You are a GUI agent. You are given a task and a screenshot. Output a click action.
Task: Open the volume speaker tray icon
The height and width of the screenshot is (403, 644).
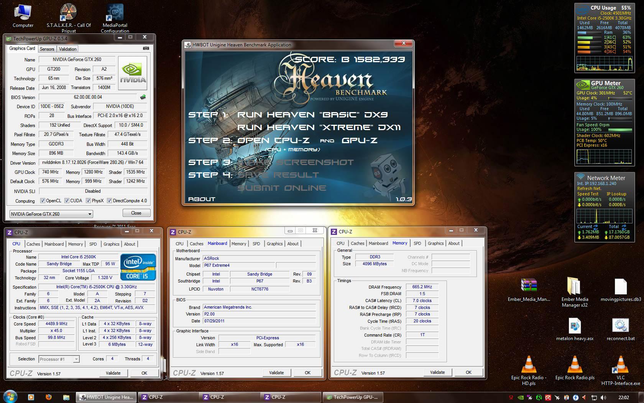point(603,398)
